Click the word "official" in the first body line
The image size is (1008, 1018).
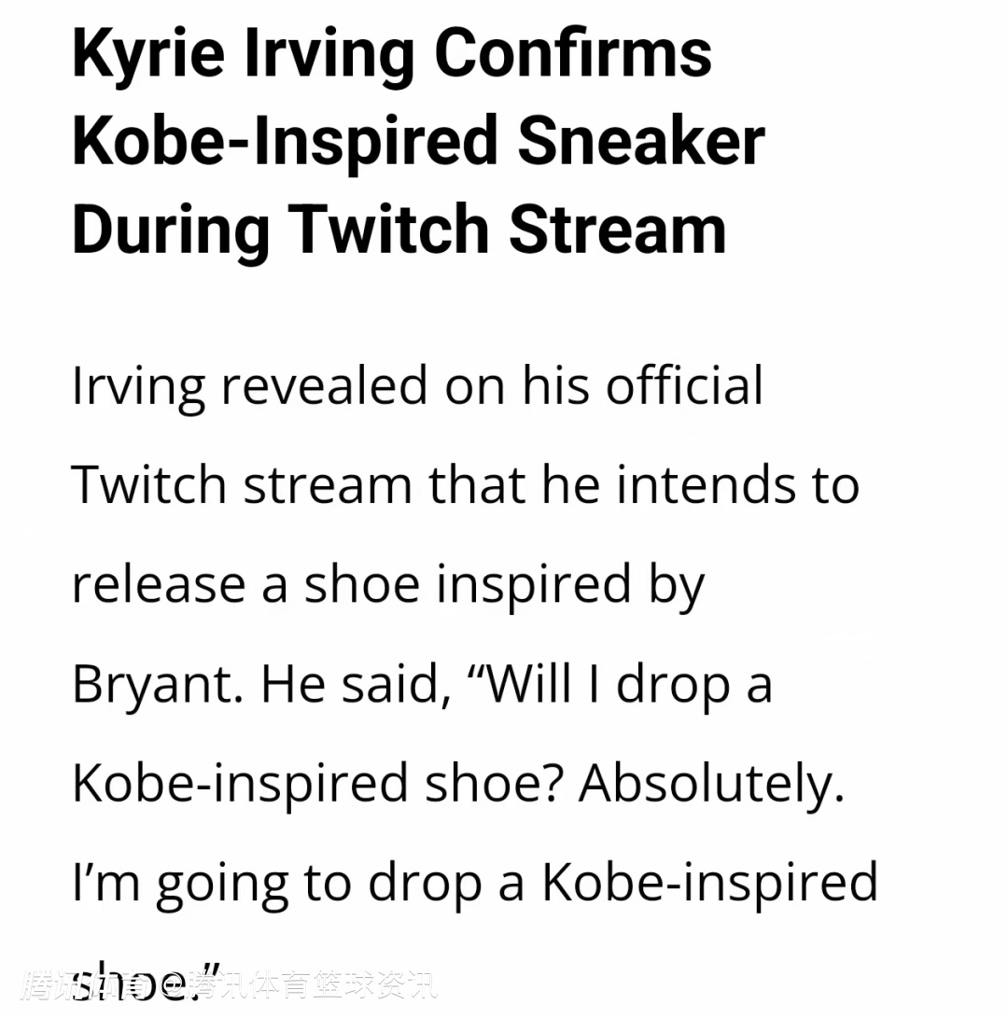(x=684, y=384)
